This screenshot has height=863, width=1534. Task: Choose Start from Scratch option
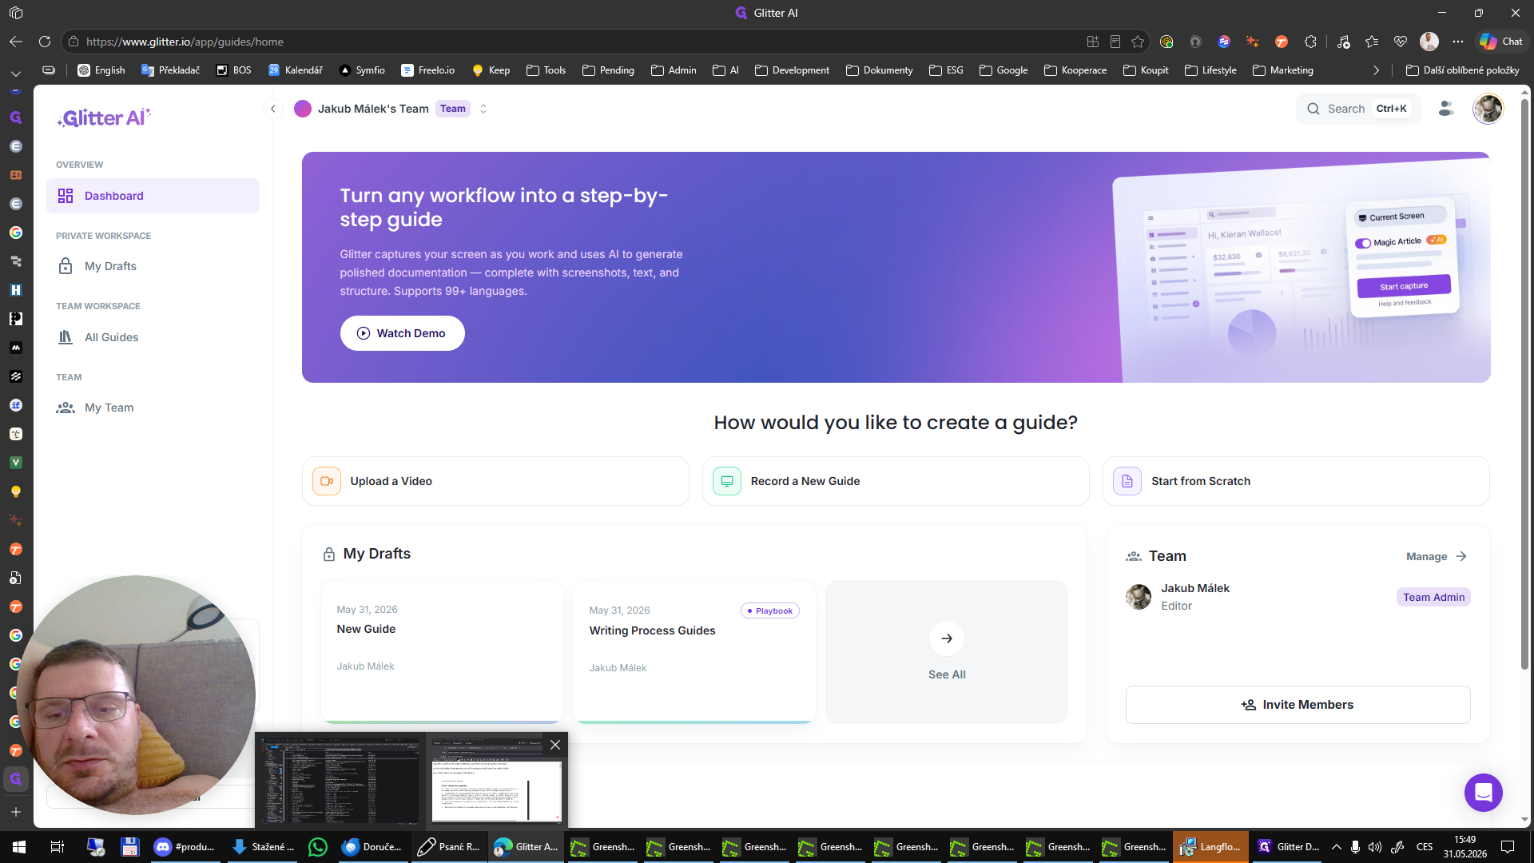(x=1296, y=481)
